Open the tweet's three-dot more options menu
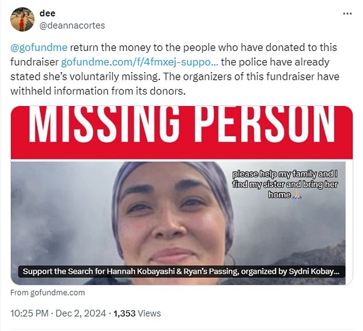363x331 pixels. tap(347, 13)
